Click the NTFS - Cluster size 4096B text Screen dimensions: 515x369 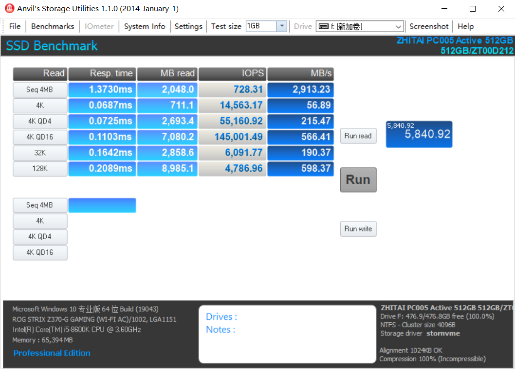pos(418,325)
